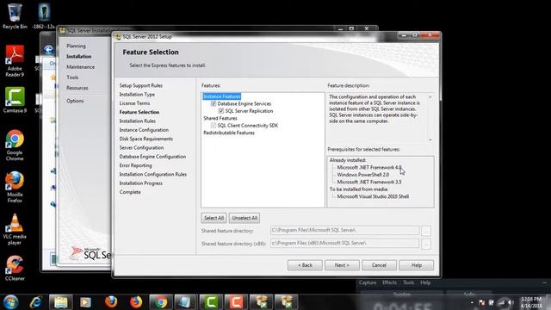Open the -1862--12x desktop file icon
Image resolution: width=551 pixels, height=310 pixels.
[x=44, y=15]
